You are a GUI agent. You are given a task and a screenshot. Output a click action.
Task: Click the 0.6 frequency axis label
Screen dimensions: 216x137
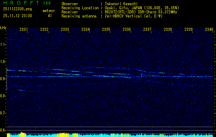click(3, 130)
